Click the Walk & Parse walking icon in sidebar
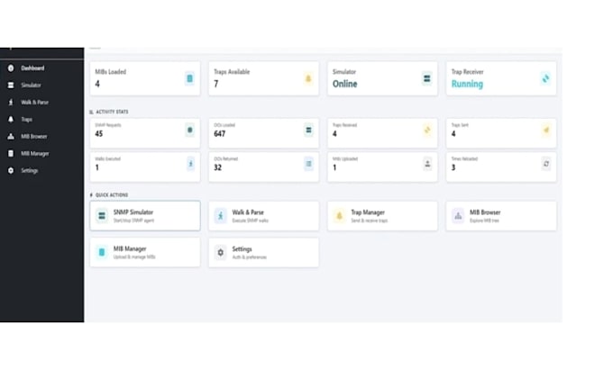The image size is (613, 370). pos(11,103)
